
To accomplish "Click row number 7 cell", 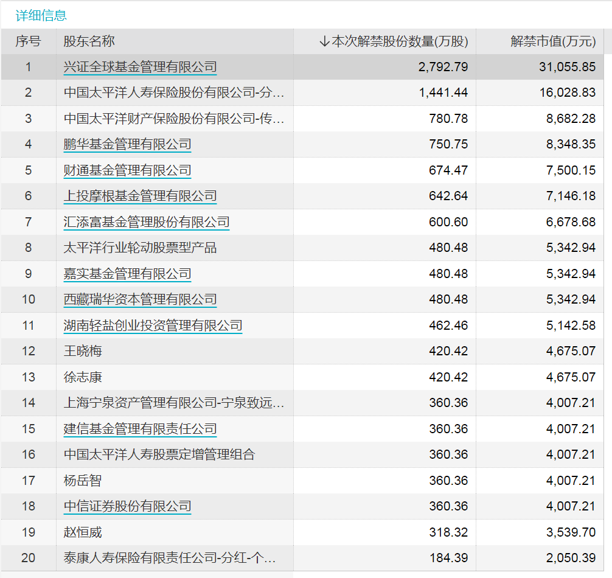I will [x=28, y=221].
